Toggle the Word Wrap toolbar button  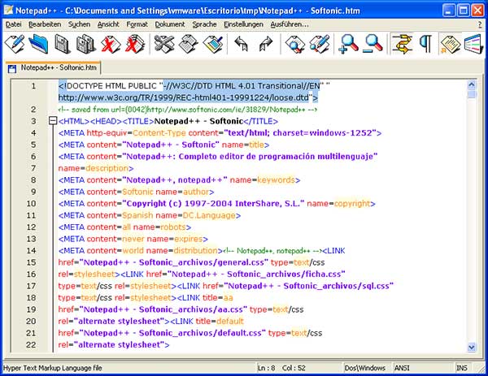(402, 44)
